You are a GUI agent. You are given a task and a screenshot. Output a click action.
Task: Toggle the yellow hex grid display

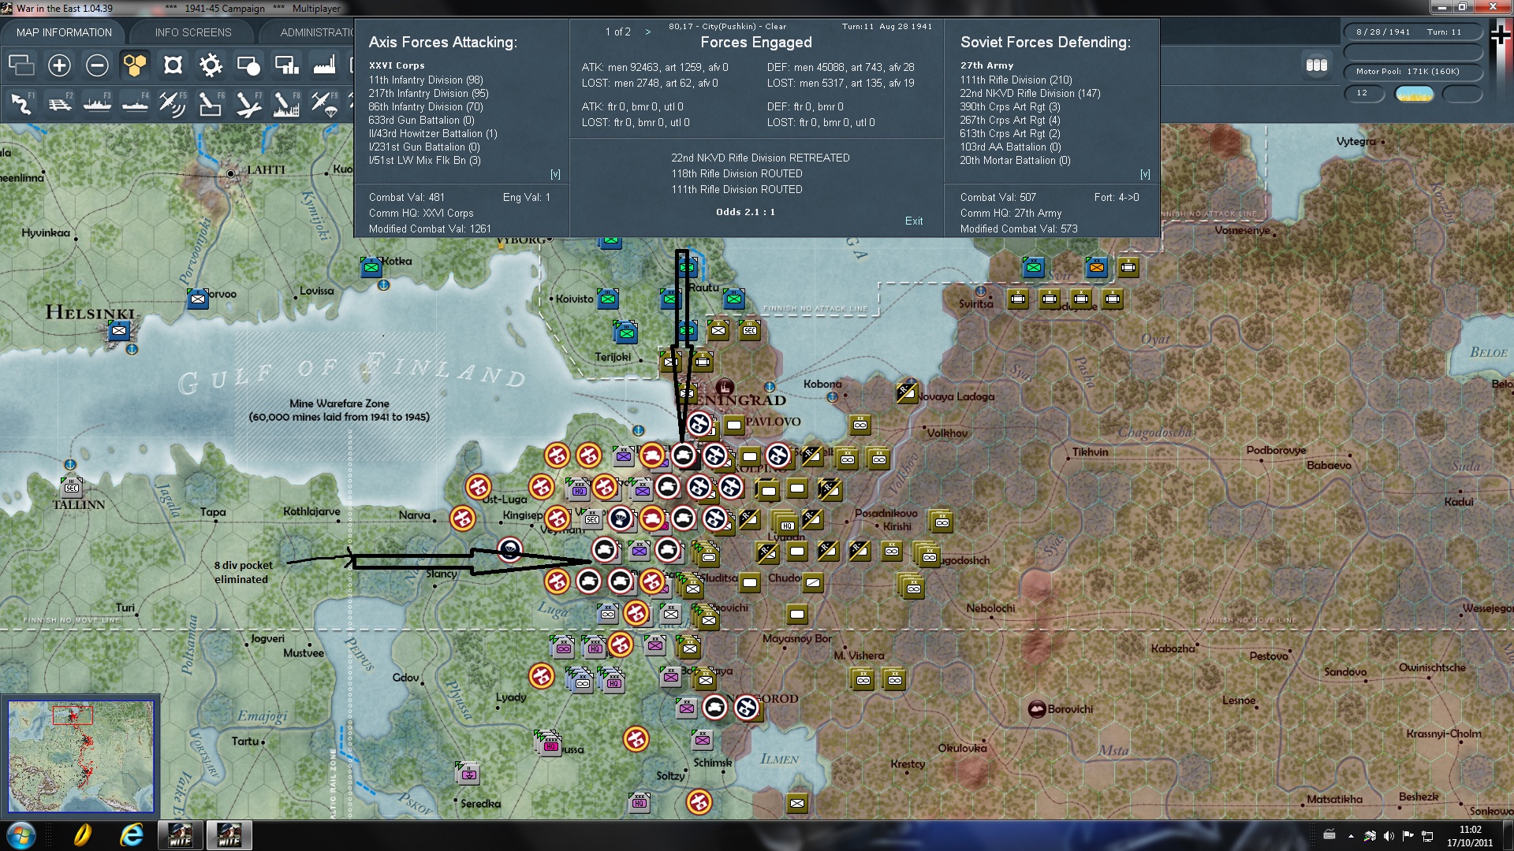(x=135, y=65)
